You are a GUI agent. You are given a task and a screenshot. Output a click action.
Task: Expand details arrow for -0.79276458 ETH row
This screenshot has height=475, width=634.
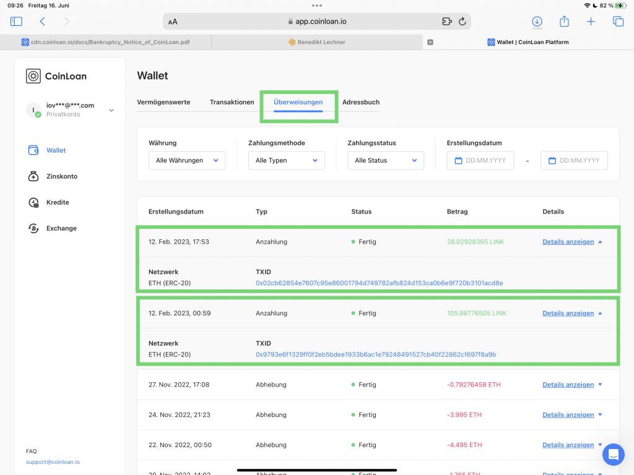(x=600, y=385)
